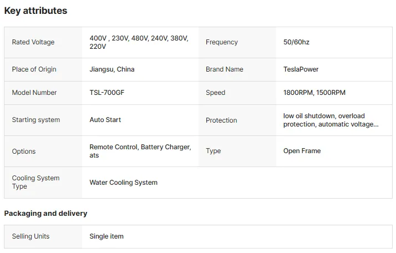
Task: Select the Starting system label
Action: click(x=36, y=120)
